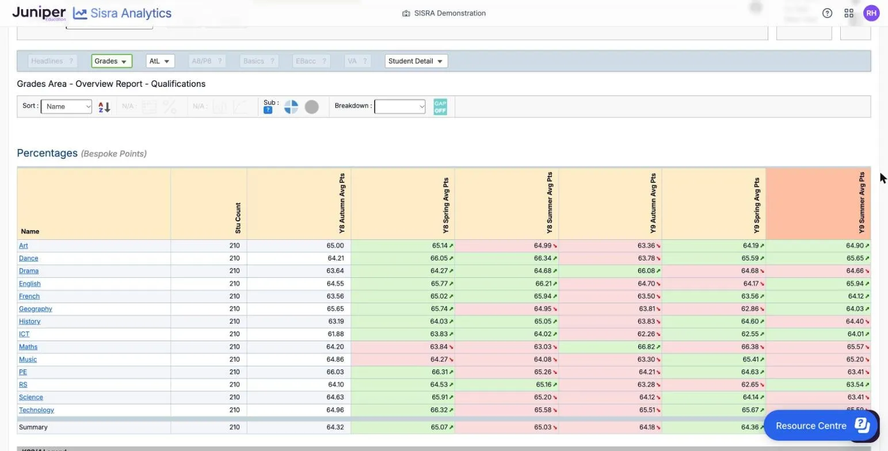This screenshot has height=451, width=888.
Task: Open the Resource Centre button
Action: [x=821, y=426]
